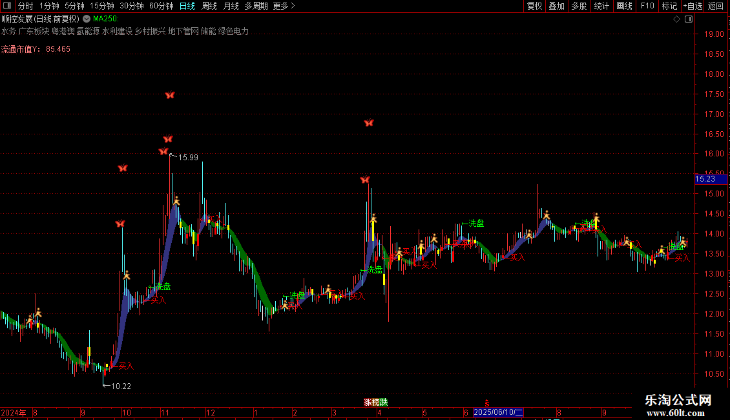Toggle the right side panel icon
Screen dimensions: 730x420
click(689, 19)
